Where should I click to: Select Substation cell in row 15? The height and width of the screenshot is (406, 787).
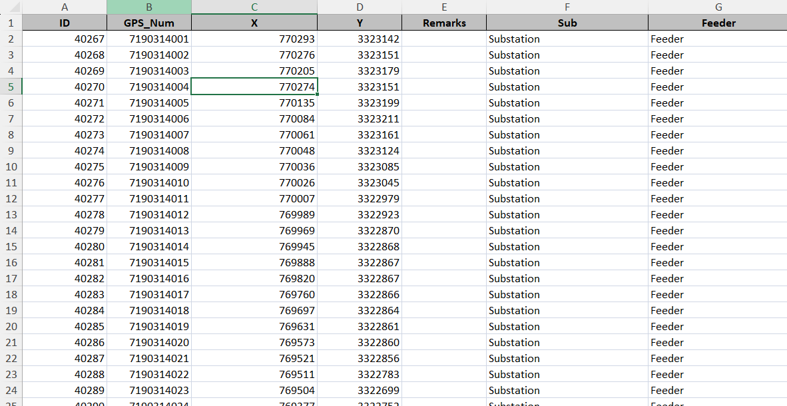pos(567,246)
